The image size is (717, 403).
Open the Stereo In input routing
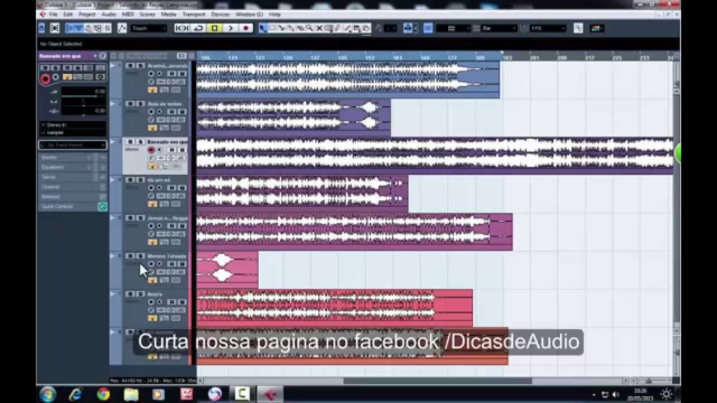click(x=72, y=125)
